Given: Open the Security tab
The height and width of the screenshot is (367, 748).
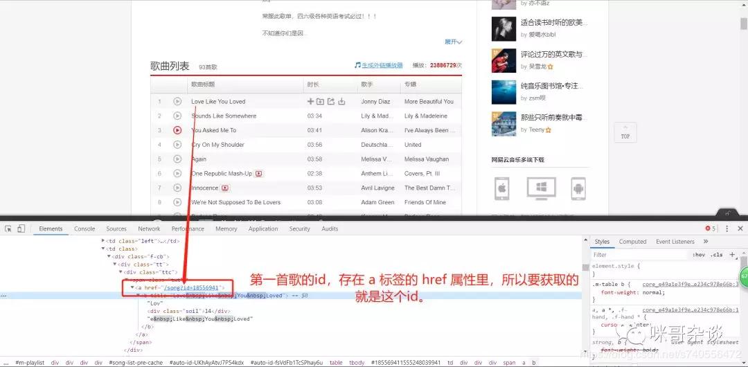Looking at the screenshot, I should pyautogui.click(x=300, y=229).
